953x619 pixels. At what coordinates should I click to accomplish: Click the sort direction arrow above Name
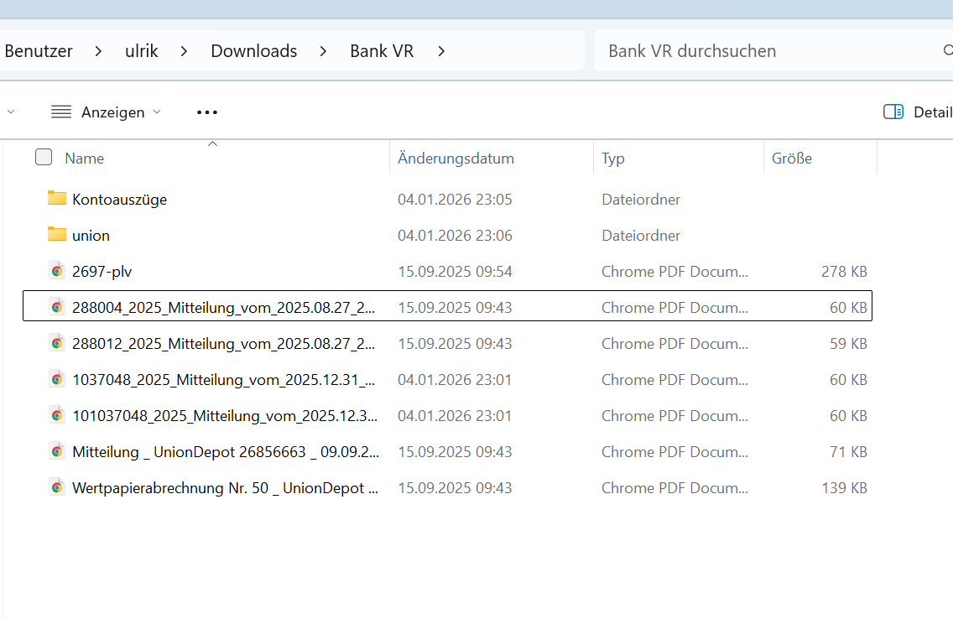coord(213,144)
